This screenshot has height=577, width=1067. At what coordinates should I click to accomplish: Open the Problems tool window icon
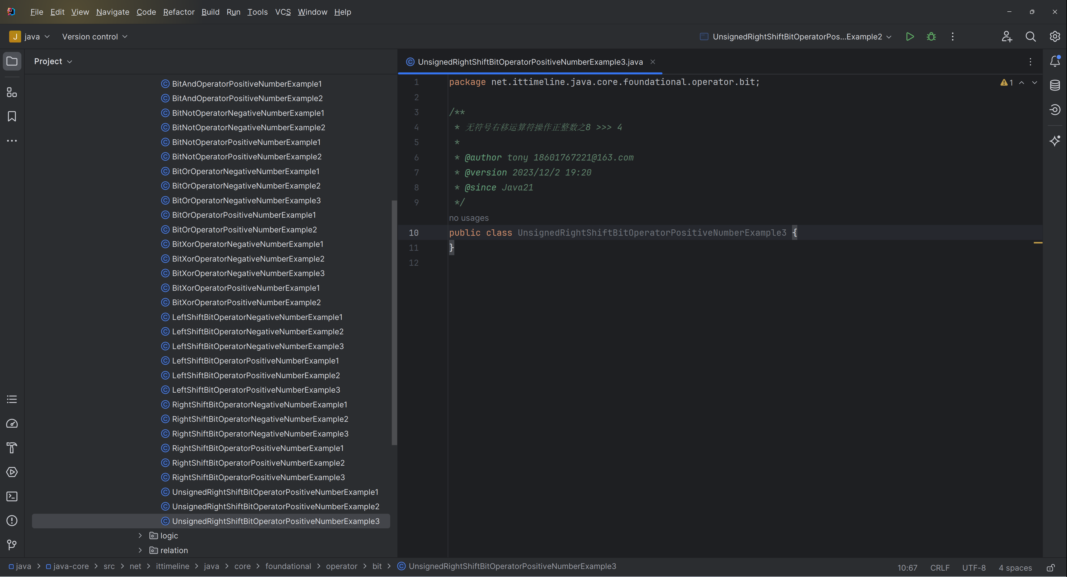(12, 521)
